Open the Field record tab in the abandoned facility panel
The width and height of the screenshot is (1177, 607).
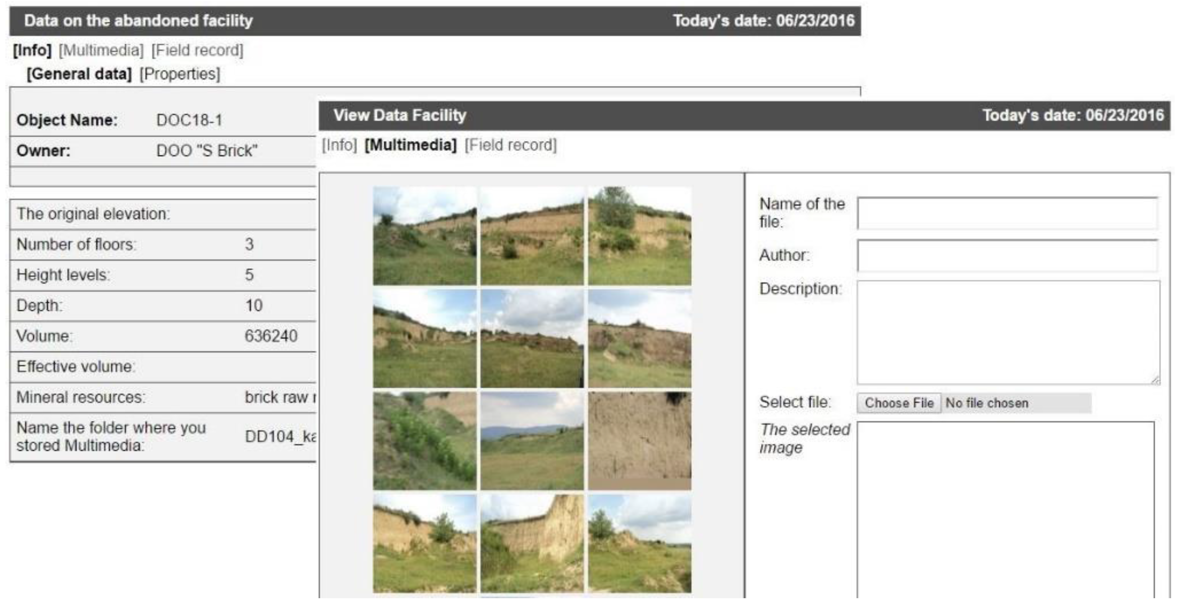click(x=197, y=50)
